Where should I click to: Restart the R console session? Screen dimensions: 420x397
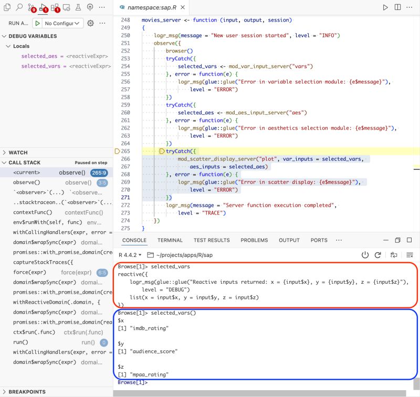(x=377, y=255)
